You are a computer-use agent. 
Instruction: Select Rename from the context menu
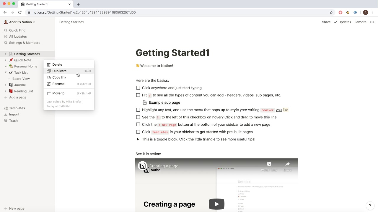69,84
